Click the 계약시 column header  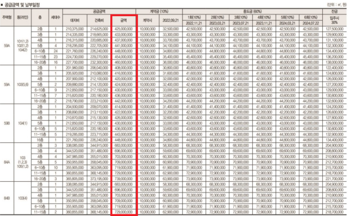point(147,20)
